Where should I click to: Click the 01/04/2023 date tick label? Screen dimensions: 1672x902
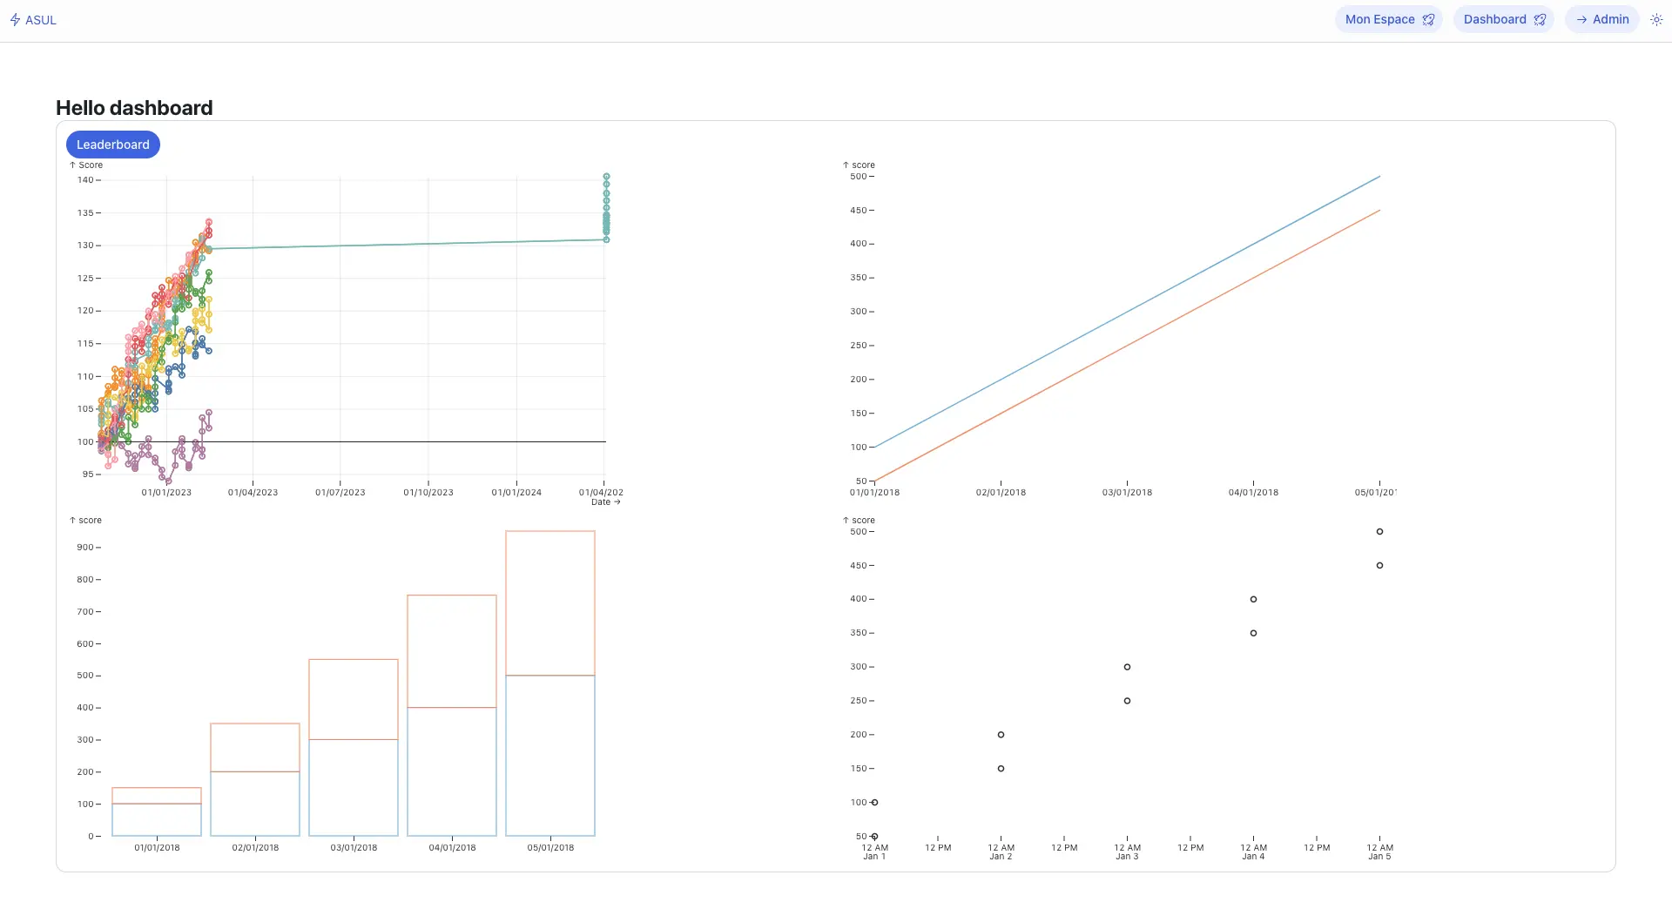(x=253, y=493)
